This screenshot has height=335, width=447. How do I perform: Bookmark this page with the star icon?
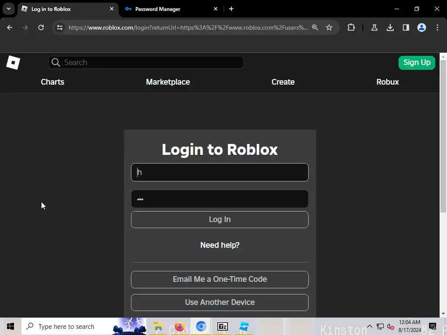[x=329, y=27]
